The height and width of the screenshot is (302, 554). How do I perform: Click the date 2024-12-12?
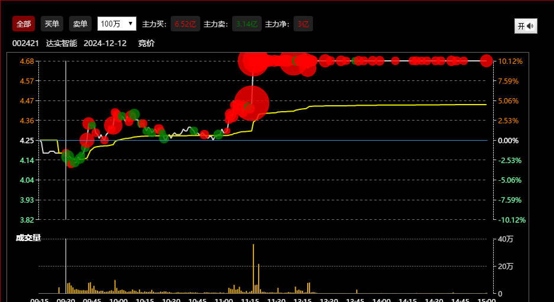tap(105, 43)
